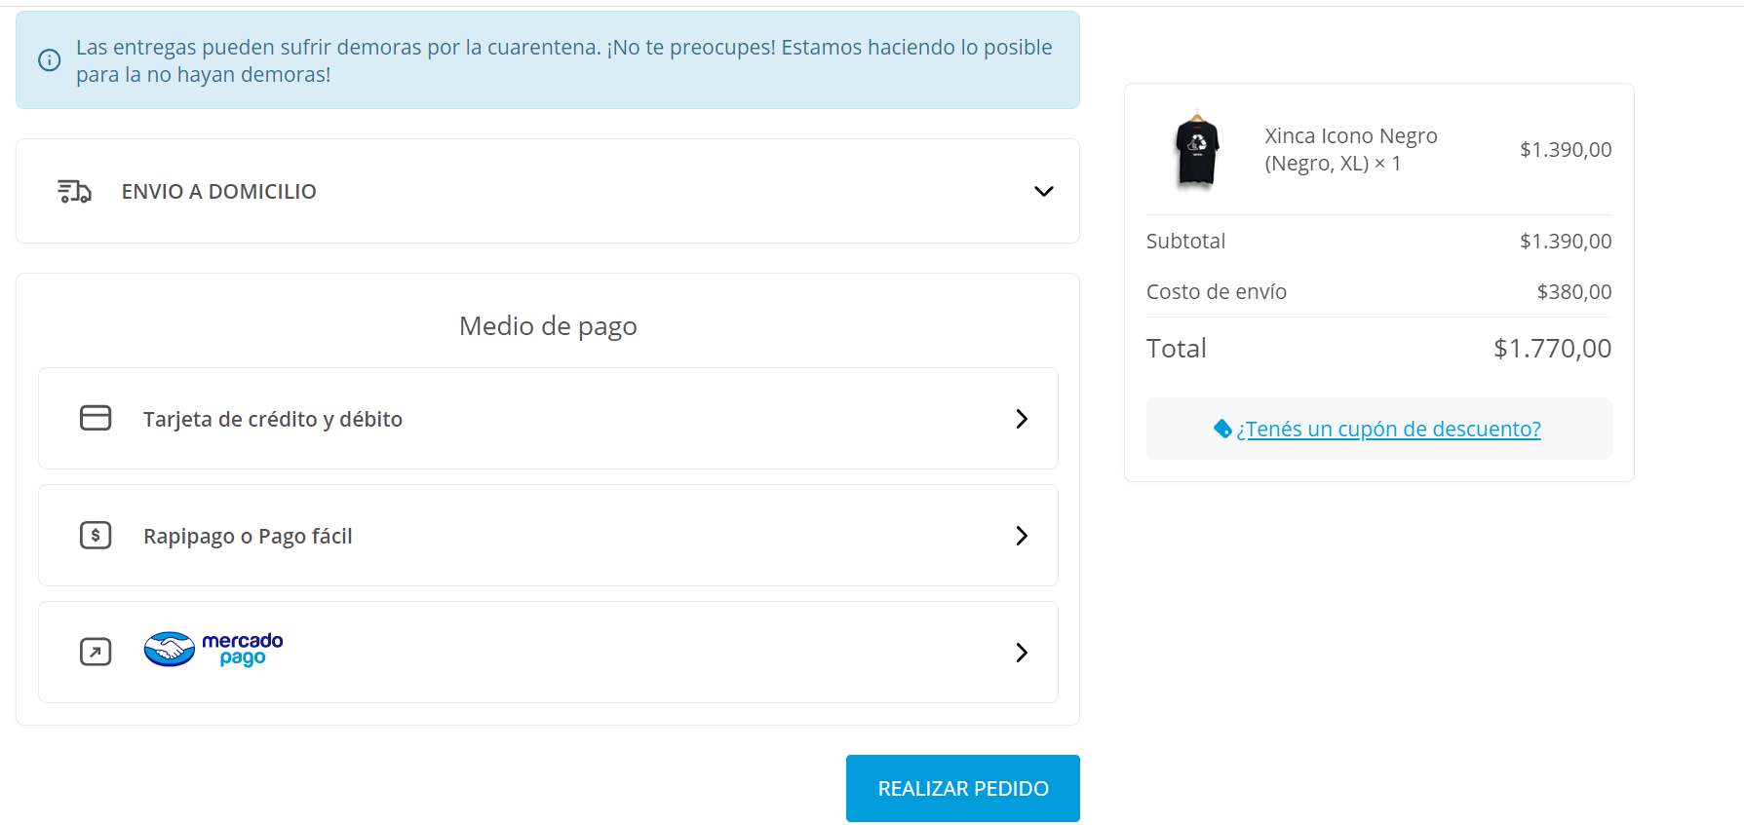The height and width of the screenshot is (825, 1744).
Task: Select ENVIO A DOMICILIO shipping section
Action: click(x=548, y=191)
